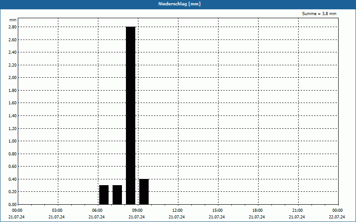Click the 22.07.24 date label
356x222 pixels.
pyautogui.click(x=337, y=217)
